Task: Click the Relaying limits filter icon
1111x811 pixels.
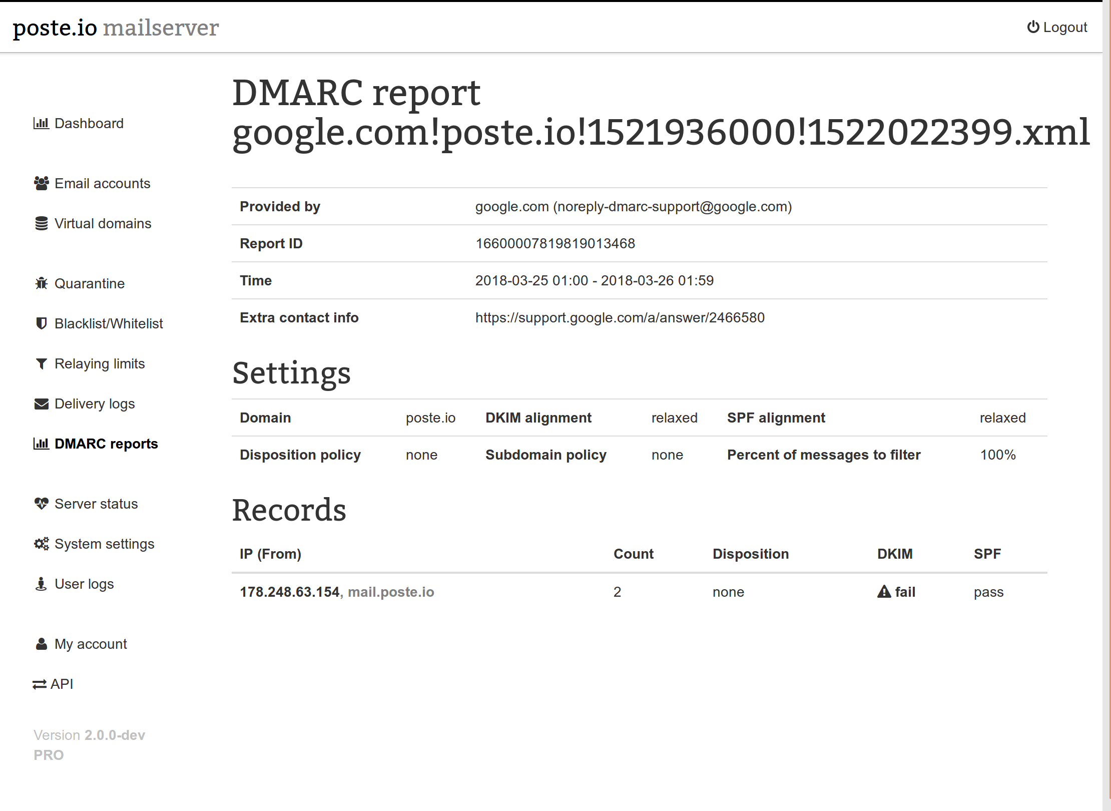Action: pos(41,363)
